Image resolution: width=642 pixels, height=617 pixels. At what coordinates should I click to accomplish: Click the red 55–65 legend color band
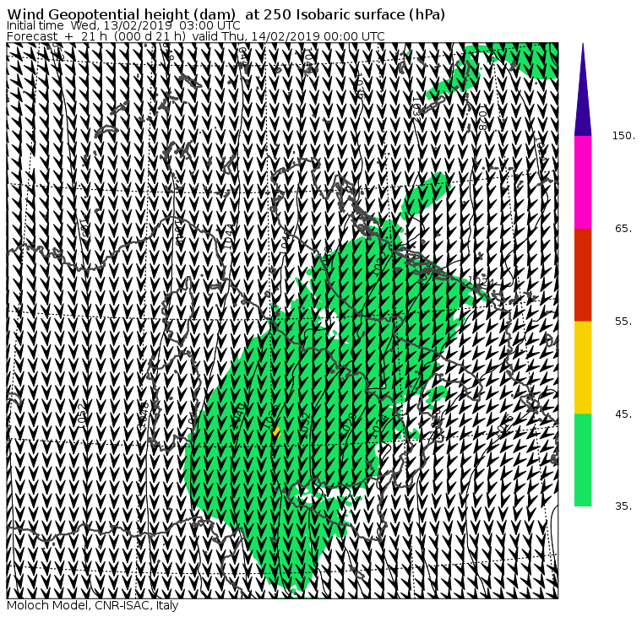coord(583,275)
